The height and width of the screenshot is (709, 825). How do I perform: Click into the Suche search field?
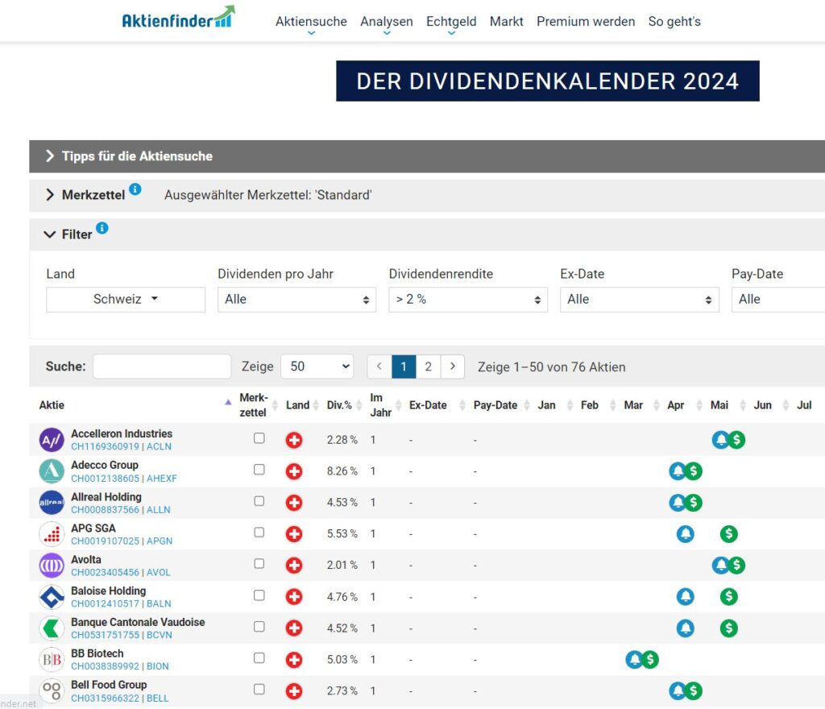pyautogui.click(x=162, y=367)
